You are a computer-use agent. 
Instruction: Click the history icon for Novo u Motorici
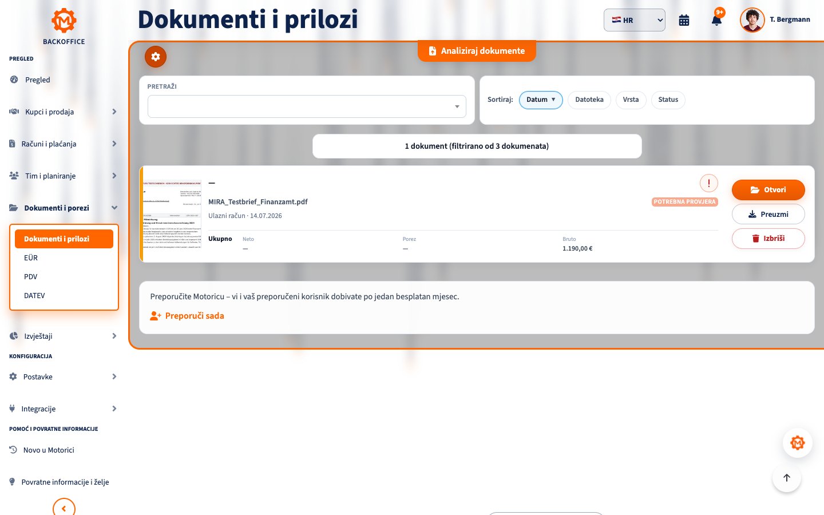tap(13, 450)
